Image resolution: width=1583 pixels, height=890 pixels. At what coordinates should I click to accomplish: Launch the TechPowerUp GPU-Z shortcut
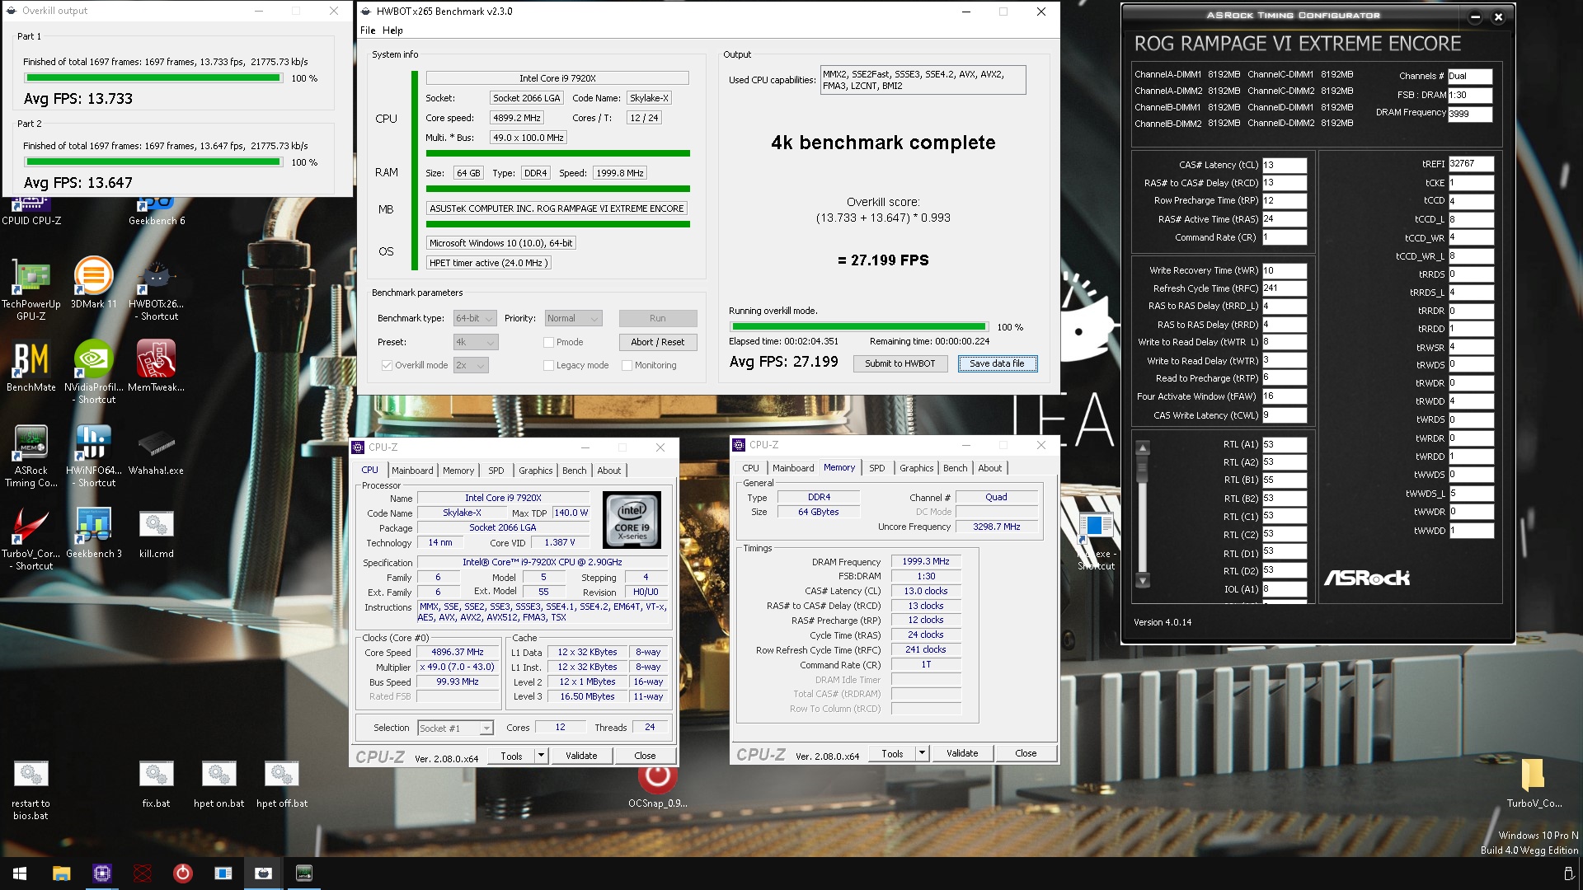31,288
